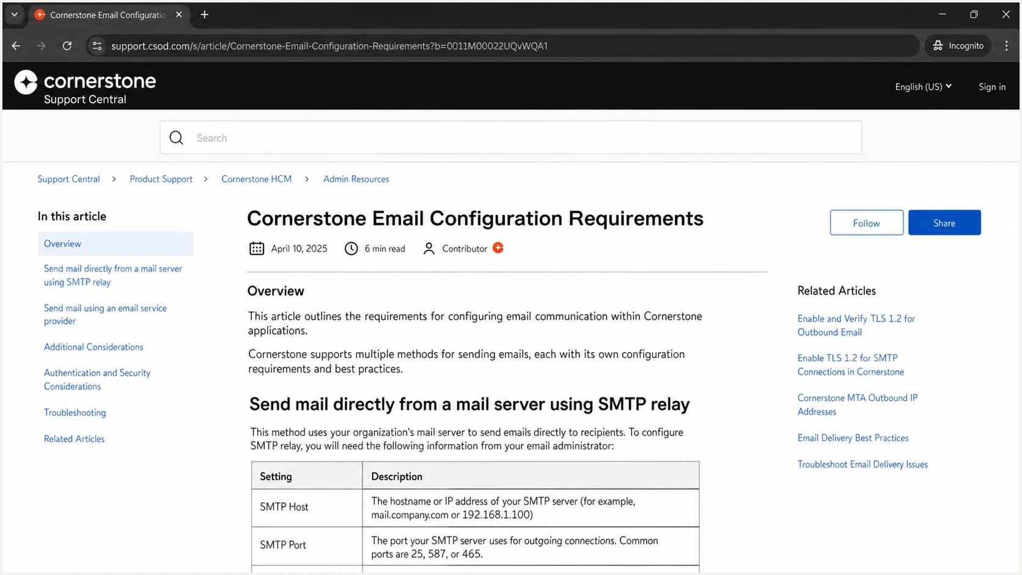Jump to Send mail directly SMTP relay section

point(112,276)
